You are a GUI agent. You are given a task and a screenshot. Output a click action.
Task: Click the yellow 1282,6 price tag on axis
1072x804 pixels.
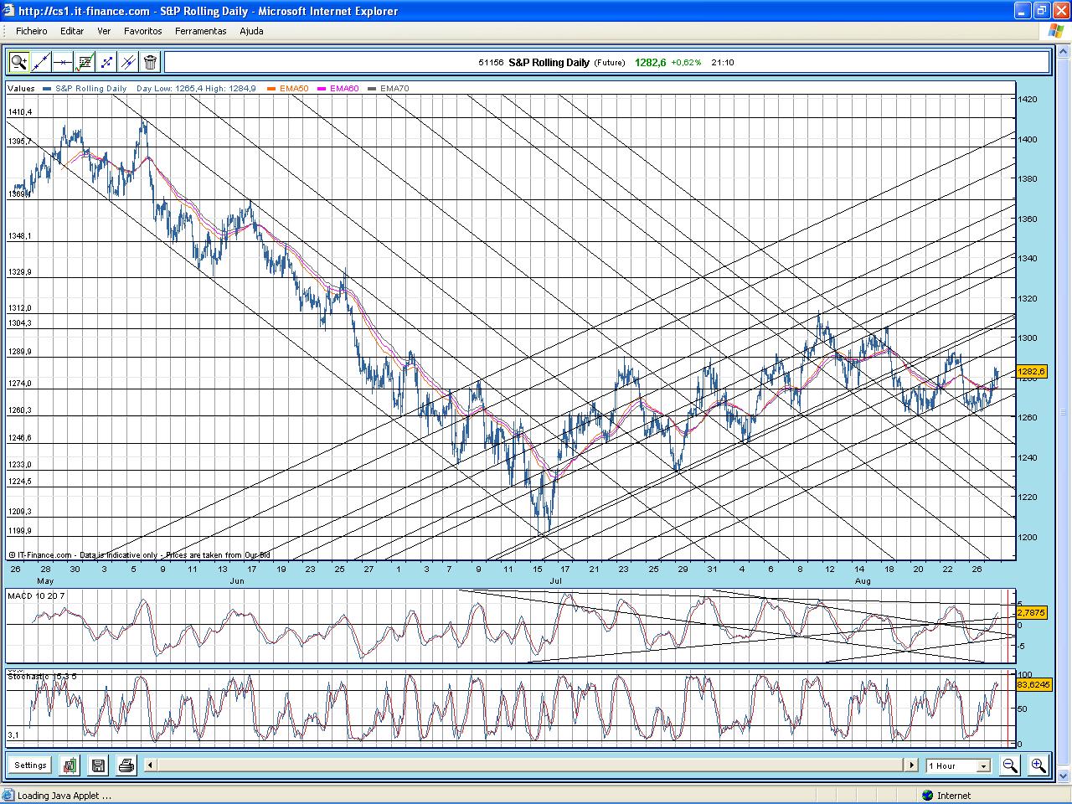pyautogui.click(x=1031, y=371)
